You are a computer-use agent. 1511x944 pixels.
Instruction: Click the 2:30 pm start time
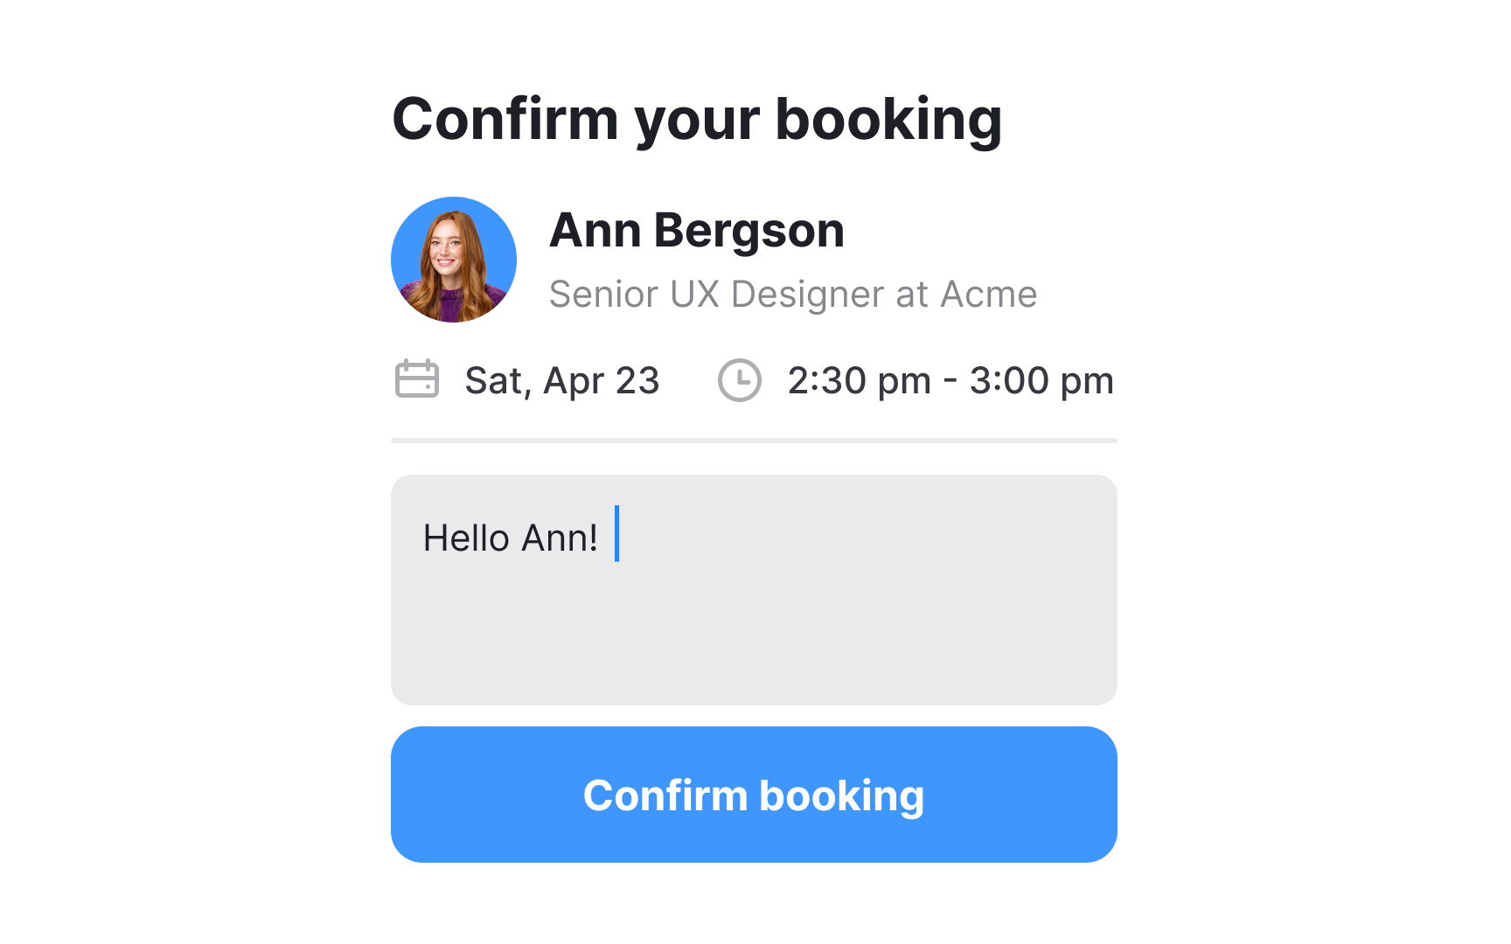[x=859, y=381]
